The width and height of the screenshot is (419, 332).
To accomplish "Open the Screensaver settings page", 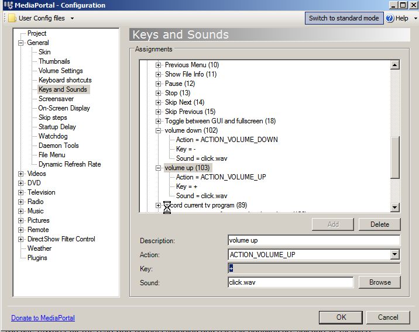I will 56,99.
